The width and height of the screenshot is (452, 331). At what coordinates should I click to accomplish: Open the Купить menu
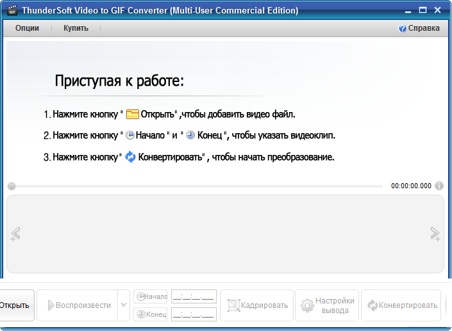pyautogui.click(x=76, y=28)
